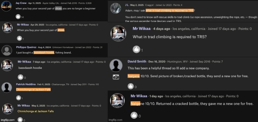The height and width of the screenshot is (122, 258).
Task: Like Jay Crew's comment about second shoes
Action: click(x=18, y=16)
